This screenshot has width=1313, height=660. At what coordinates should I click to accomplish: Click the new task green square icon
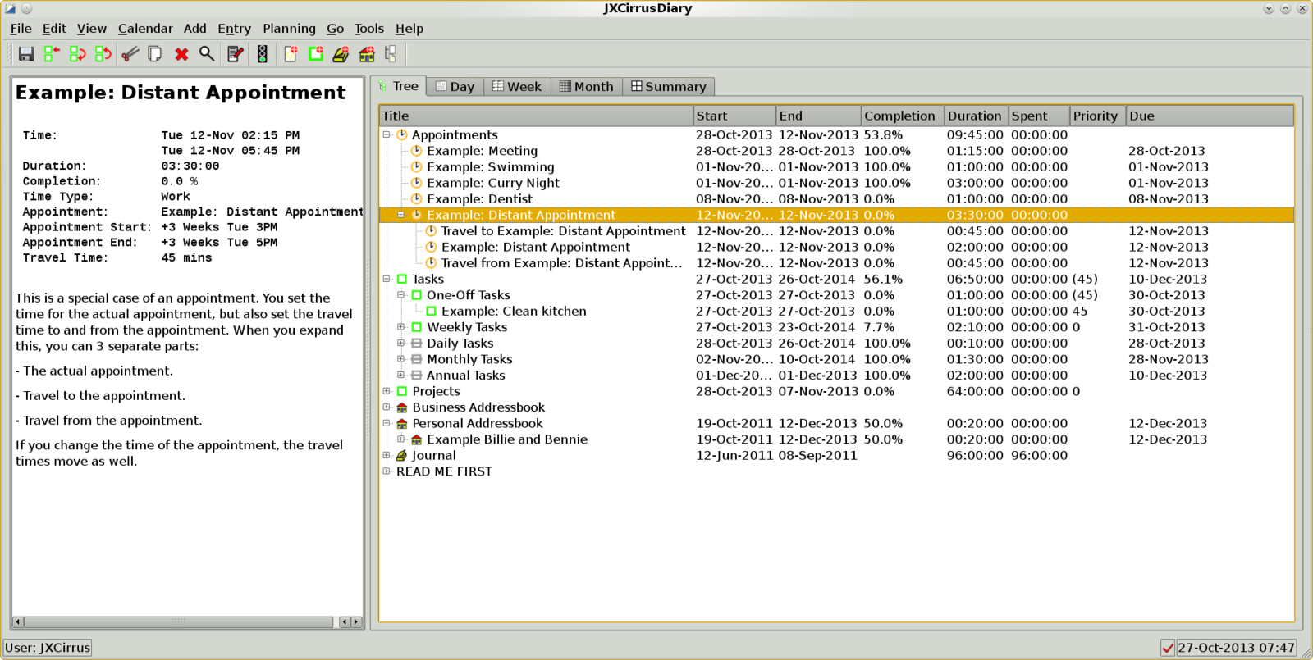pos(315,54)
